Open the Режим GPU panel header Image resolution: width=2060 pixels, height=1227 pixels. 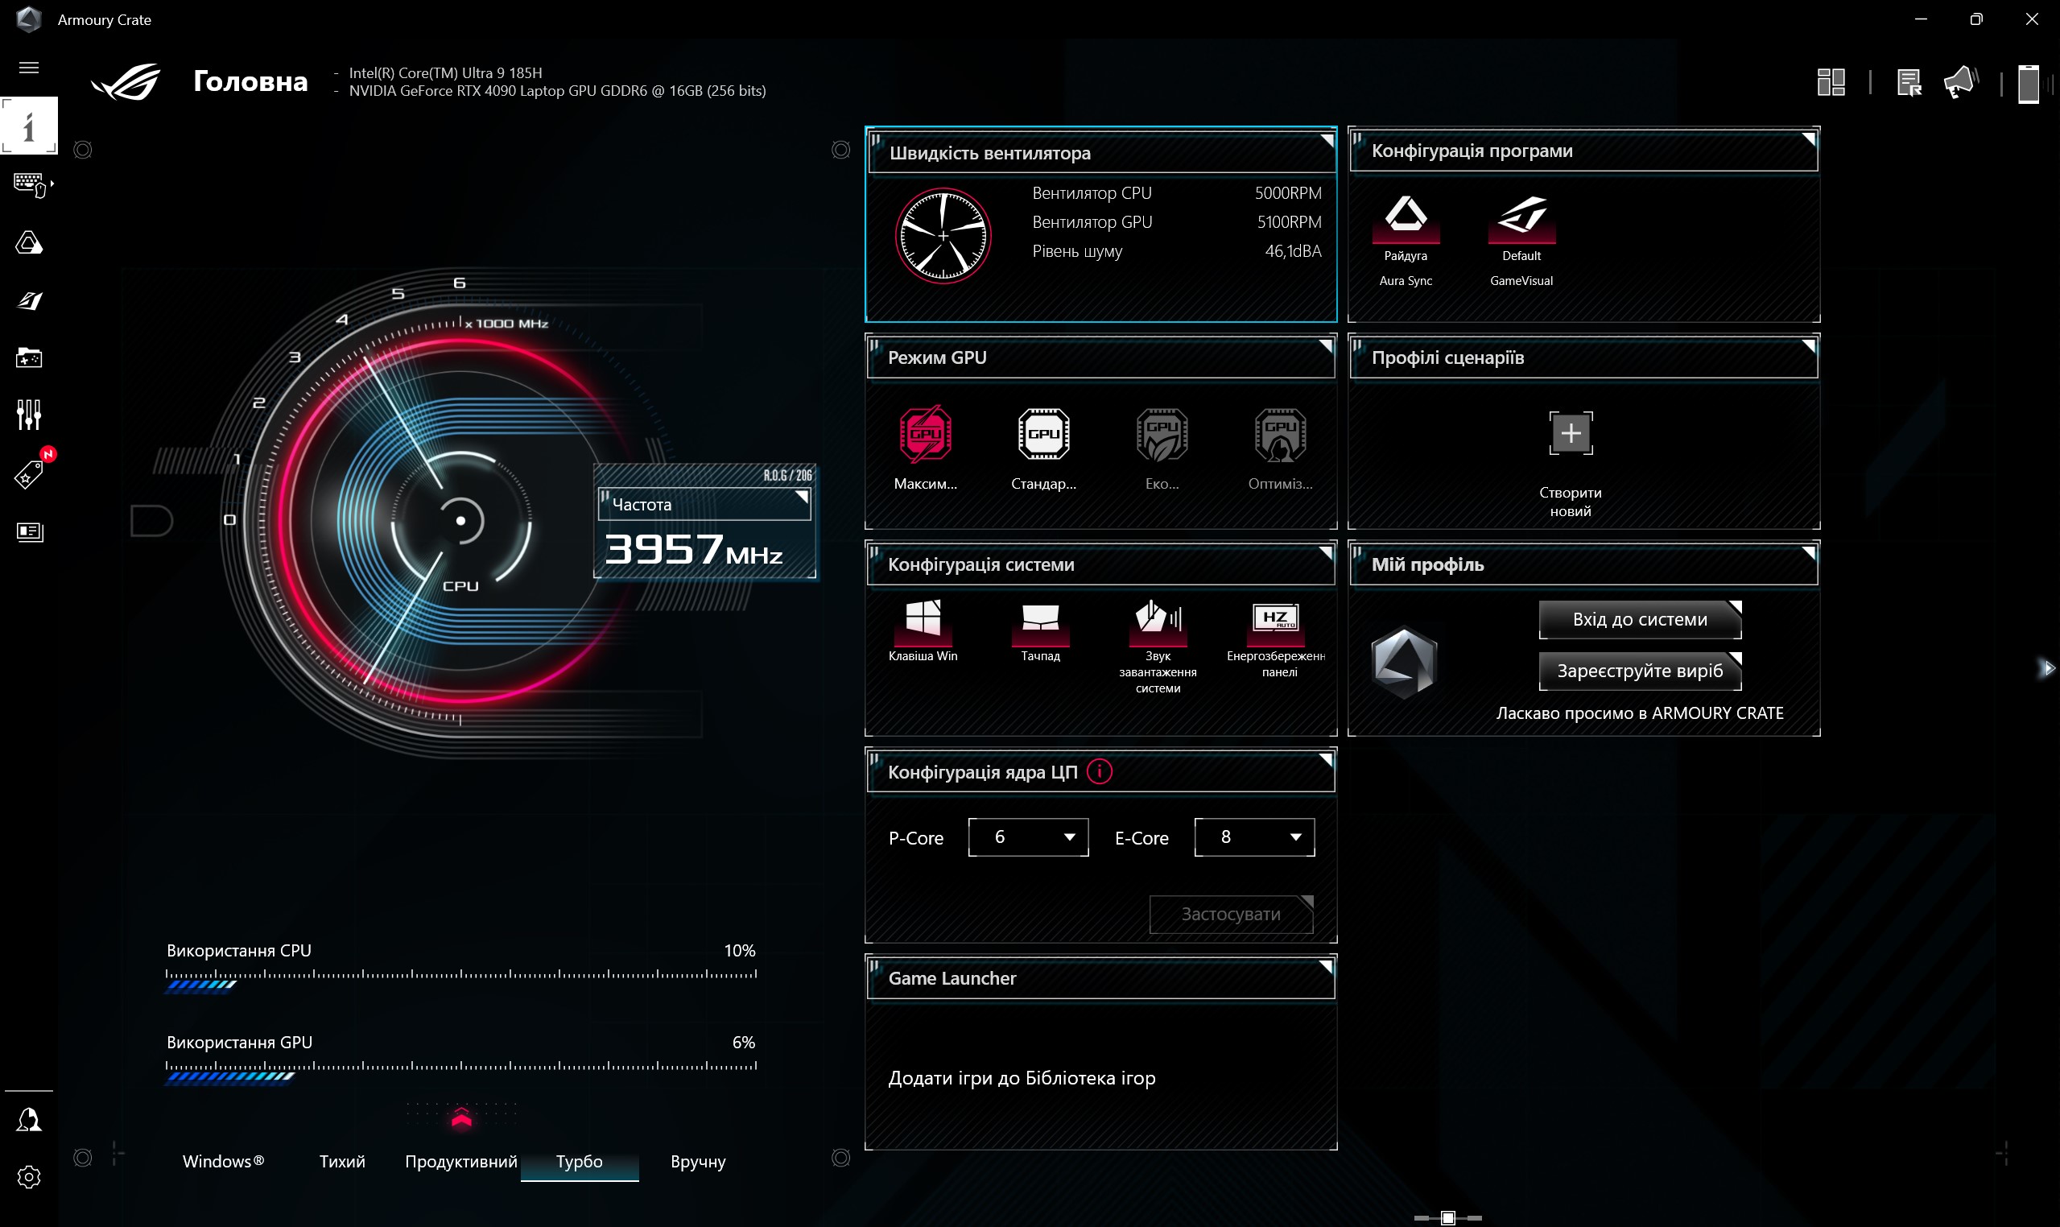pyautogui.click(x=1101, y=357)
